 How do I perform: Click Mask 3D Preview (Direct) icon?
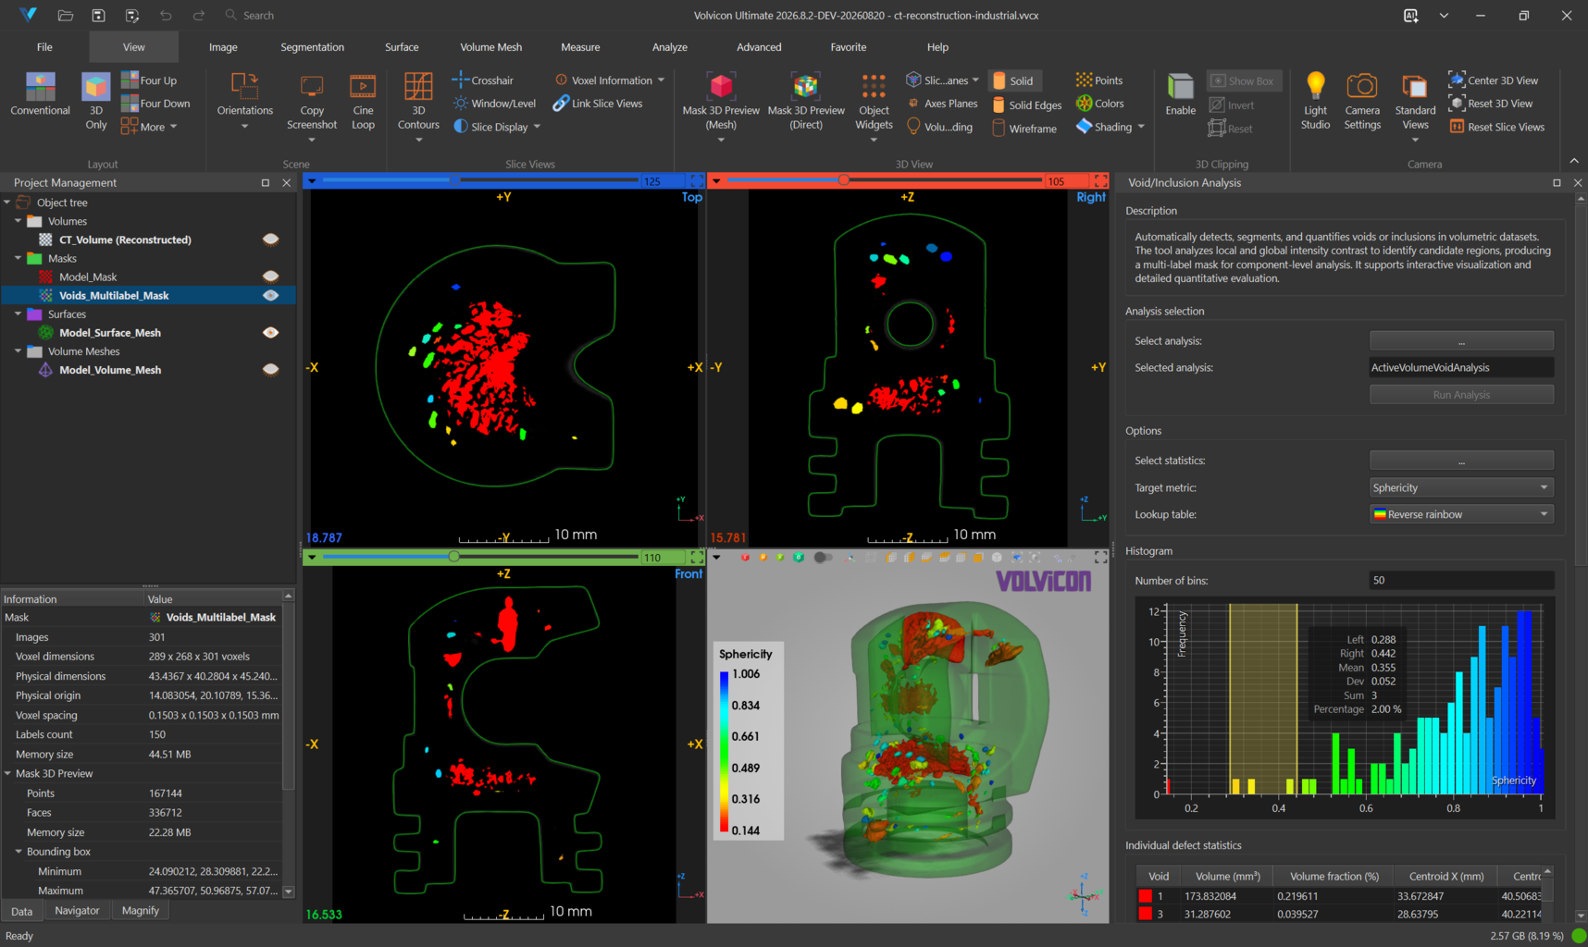tap(806, 87)
